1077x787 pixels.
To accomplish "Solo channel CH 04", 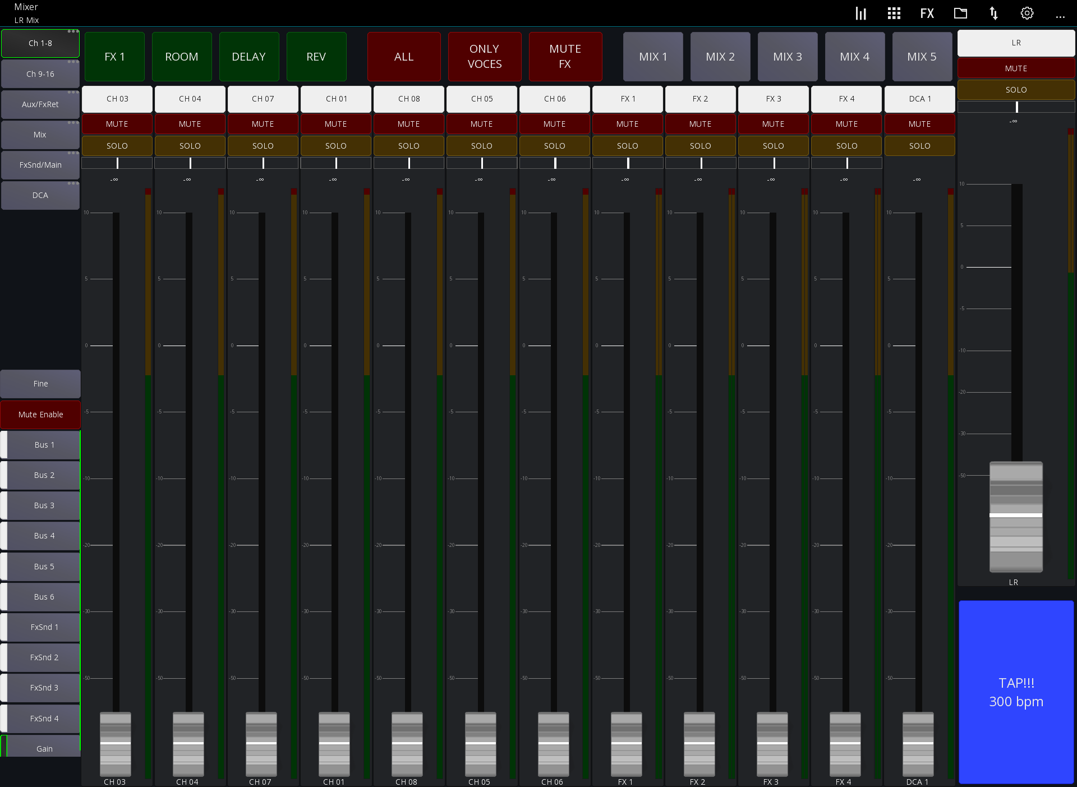I will (190, 146).
